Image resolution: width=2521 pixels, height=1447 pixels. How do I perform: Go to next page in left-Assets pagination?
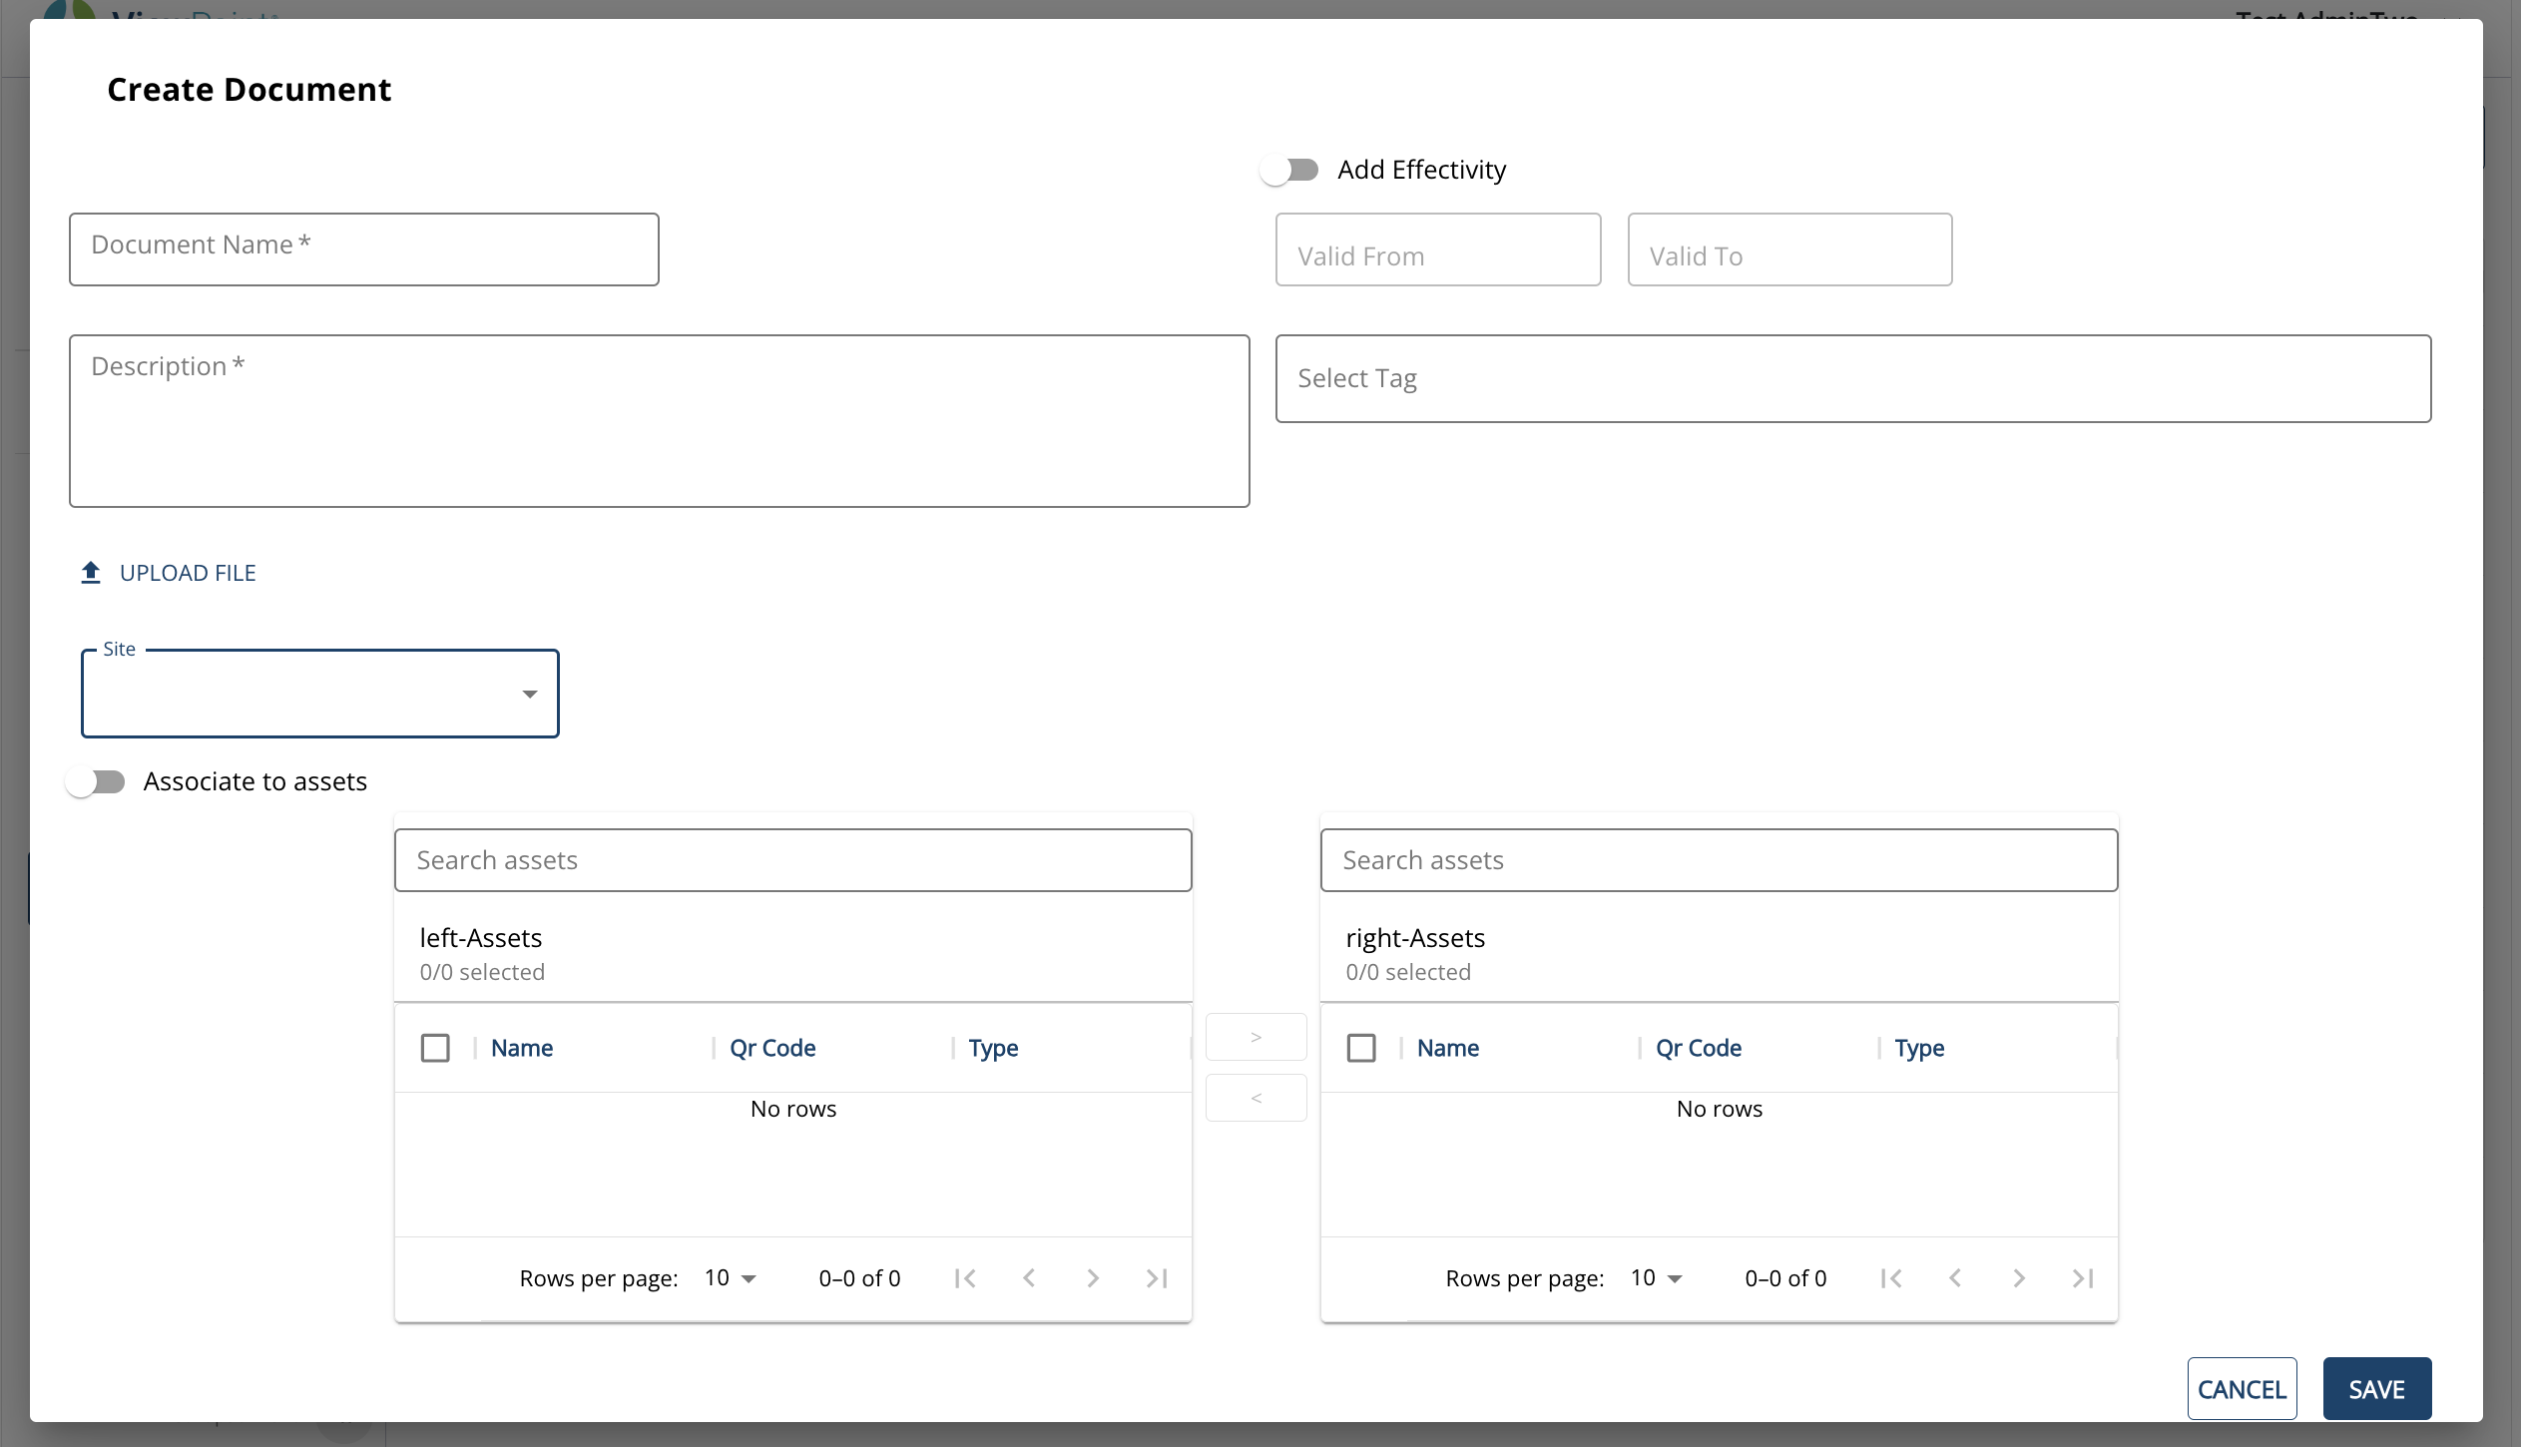[x=1092, y=1278]
